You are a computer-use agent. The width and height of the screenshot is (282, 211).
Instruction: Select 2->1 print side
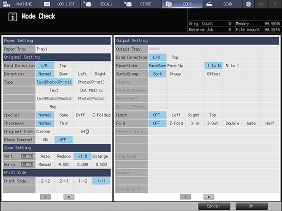[63, 181]
